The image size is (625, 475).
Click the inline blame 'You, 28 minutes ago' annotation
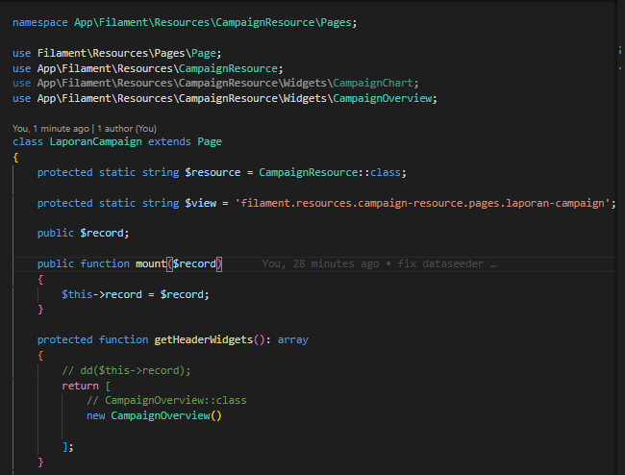point(379,263)
